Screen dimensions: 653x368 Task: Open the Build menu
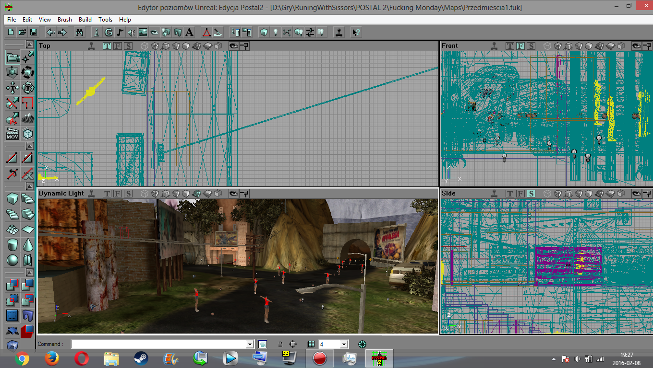coord(85,20)
